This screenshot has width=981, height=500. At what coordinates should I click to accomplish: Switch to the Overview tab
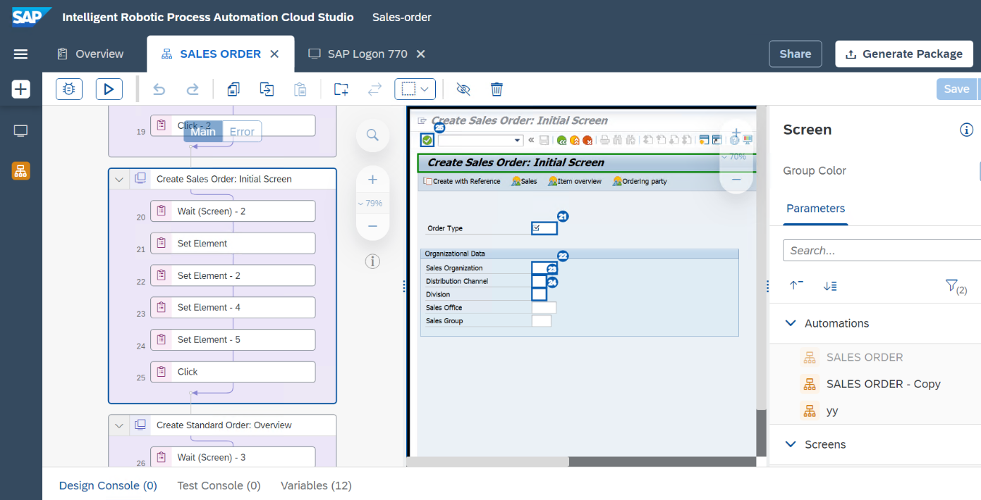[x=90, y=54]
